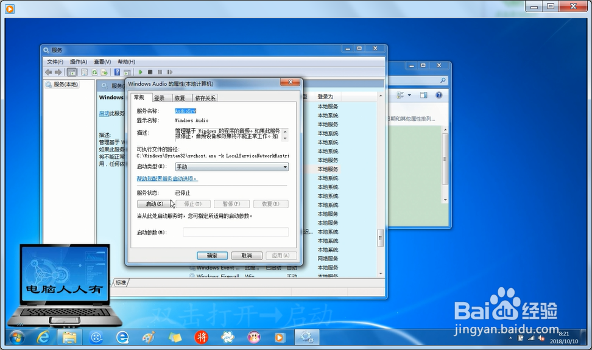Image resolution: width=592 pixels, height=350 pixels.
Task: Open the orange media player taskbar icon
Action: pyautogui.click(x=280, y=337)
